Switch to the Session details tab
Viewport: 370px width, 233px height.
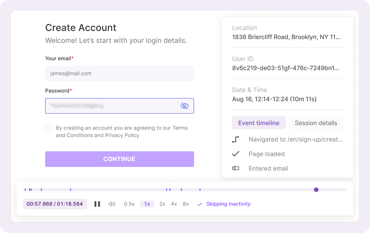click(x=316, y=123)
